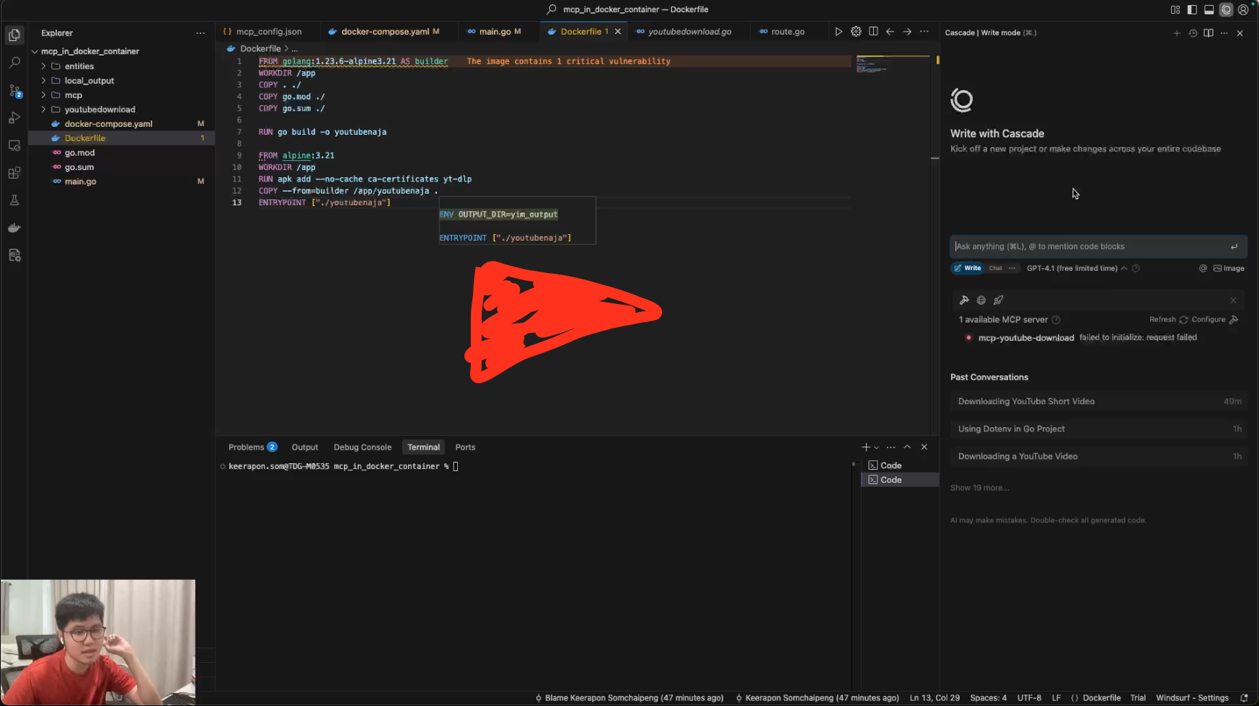Open the Extensions view
This screenshot has width=1259, height=706.
point(14,173)
